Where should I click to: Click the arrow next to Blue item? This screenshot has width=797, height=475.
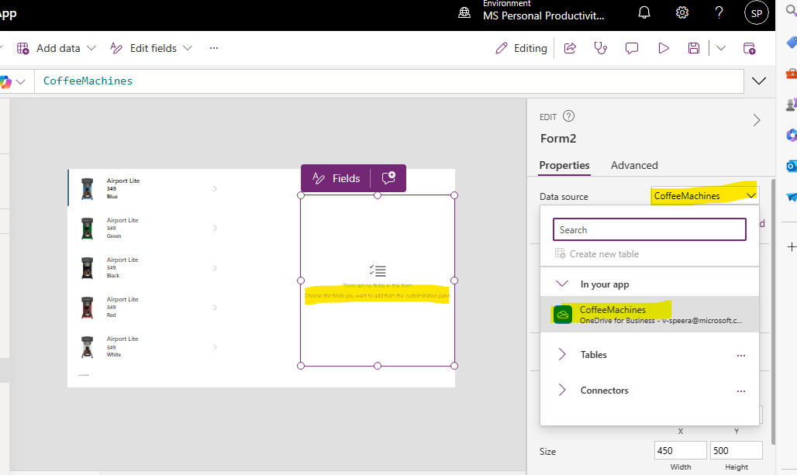pyautogui.click(x=215, y=188)
